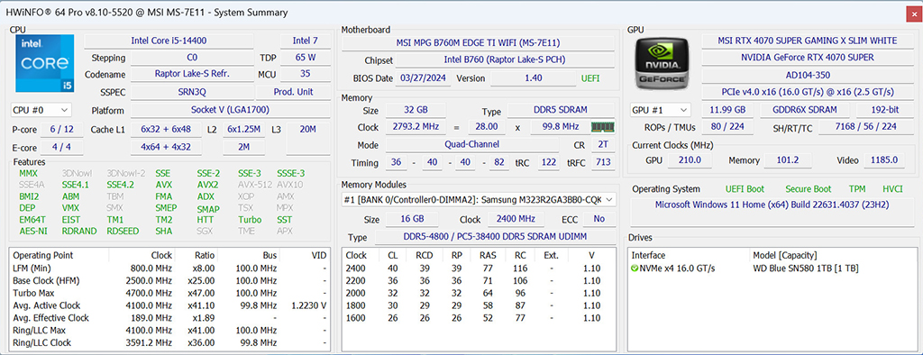The height and width of the screenshot is (355, 923).
Task: Click the green UEFI label
Action: click(591, 78)
